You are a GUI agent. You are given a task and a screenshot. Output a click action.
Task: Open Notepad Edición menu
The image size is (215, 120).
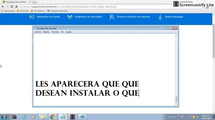[46, 32]
